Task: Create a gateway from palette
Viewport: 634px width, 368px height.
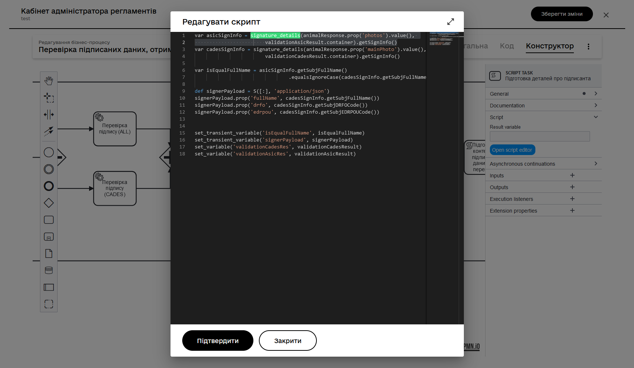Action: point(49,203)
